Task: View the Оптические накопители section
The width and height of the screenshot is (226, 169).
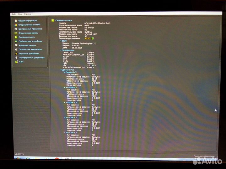Action: tap(30, 49)
